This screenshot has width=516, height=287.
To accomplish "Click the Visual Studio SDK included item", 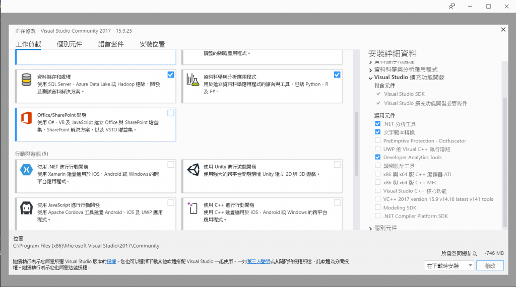I will (x=404, y=94).
